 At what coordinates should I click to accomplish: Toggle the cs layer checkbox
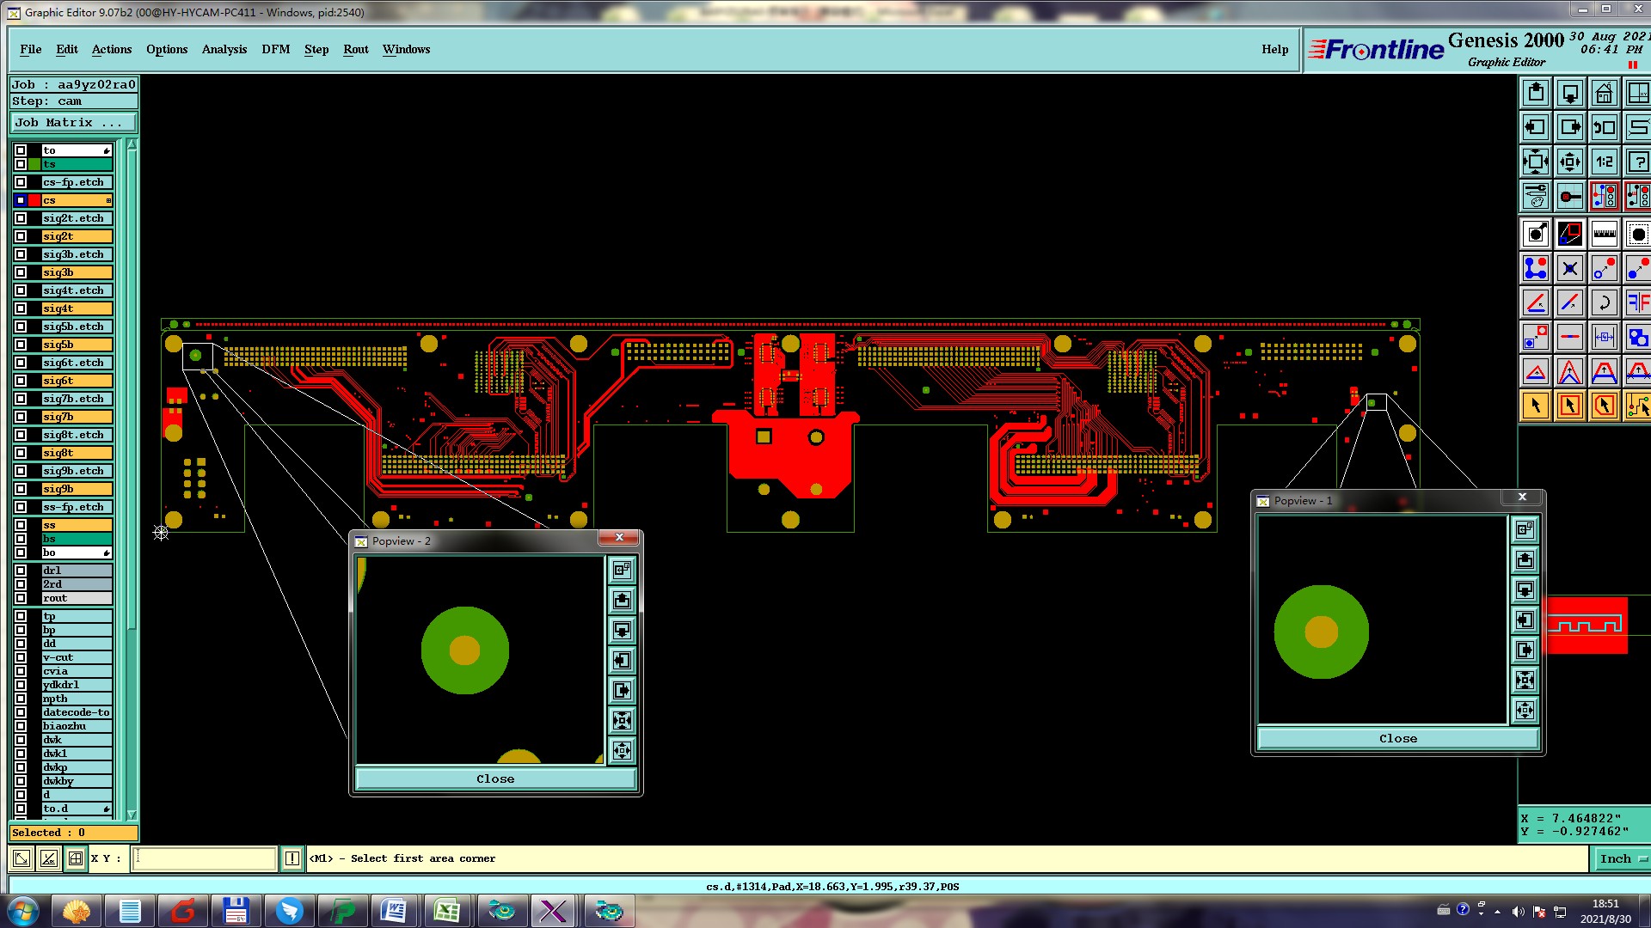pyautogui.click(x=21, y=200)
